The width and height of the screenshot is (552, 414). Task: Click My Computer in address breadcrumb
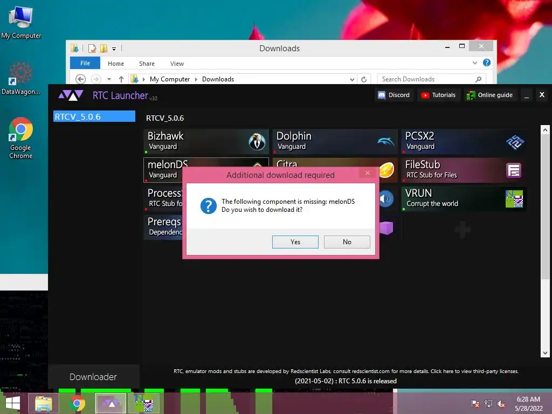point(170,79)
